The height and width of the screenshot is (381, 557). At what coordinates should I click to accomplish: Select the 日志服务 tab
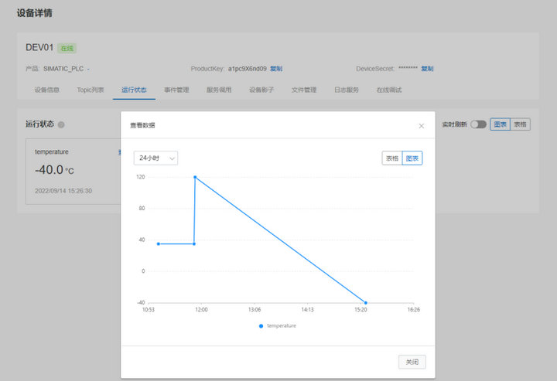(x=347, y=90)
